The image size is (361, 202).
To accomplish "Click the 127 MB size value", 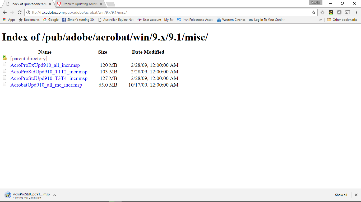I will [x=109, y=78].
